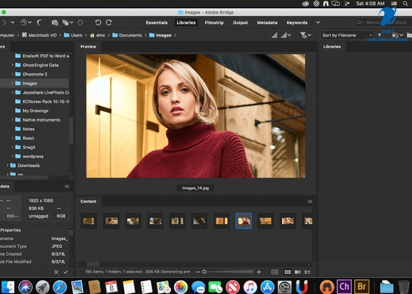Open the filter items by rating funnel
412x294 pixels.
click(305, 35)
